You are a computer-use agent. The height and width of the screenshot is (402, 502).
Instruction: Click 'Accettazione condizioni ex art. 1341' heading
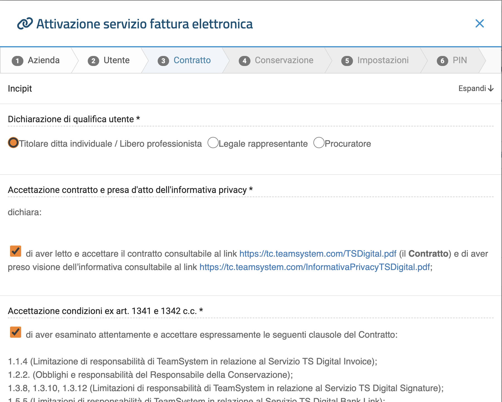[x=106, y=311]
